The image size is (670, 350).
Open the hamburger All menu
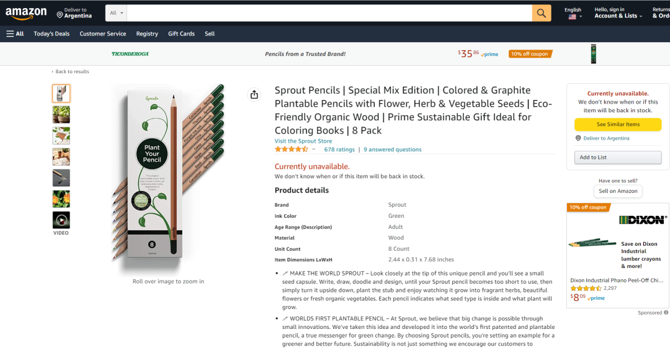tap(15, 34)
